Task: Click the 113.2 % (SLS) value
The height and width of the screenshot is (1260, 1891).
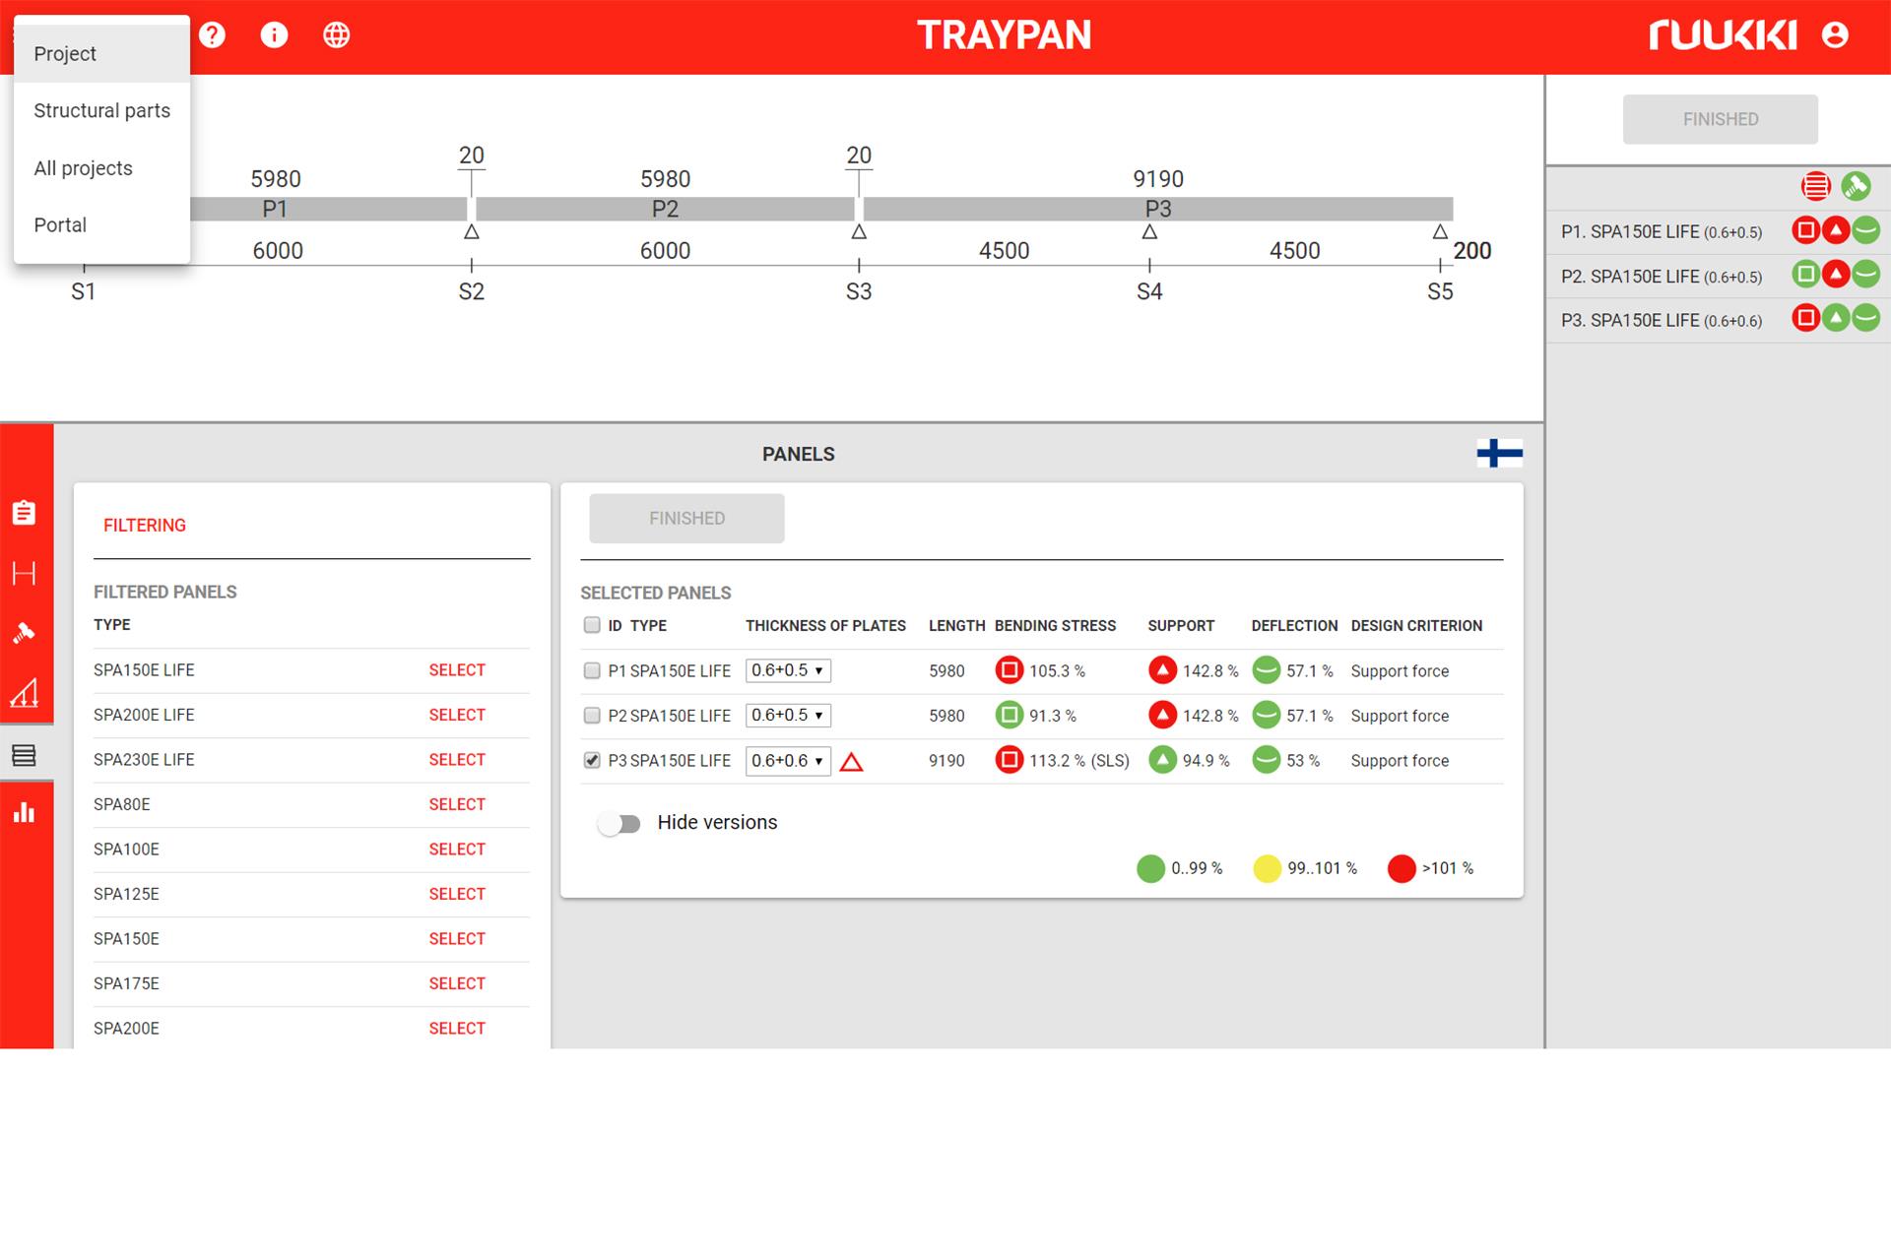Action: (1079, 761)
